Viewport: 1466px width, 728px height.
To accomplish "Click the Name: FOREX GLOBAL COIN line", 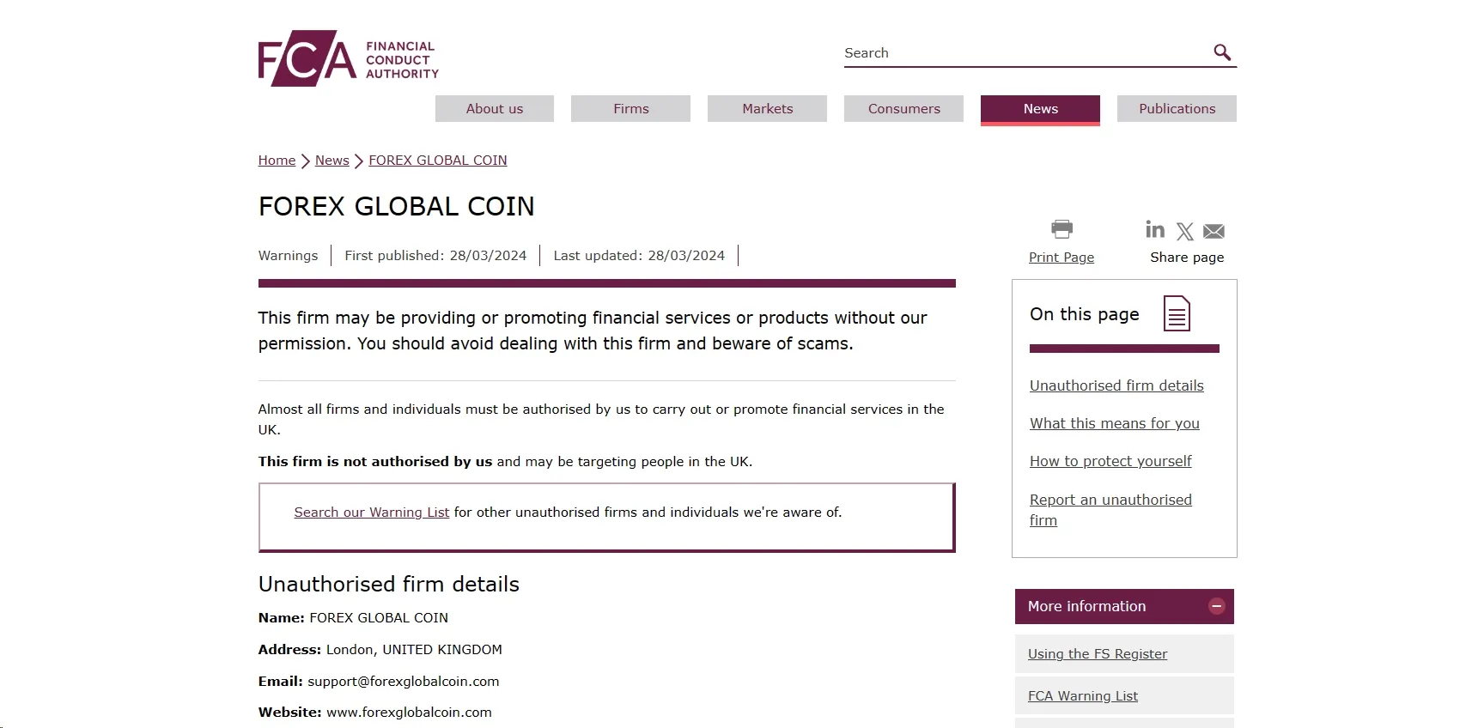I will pyautogui.click(x=353, y=618).
